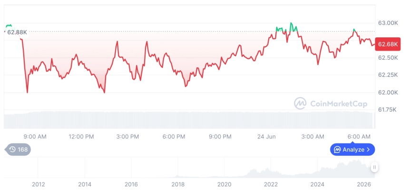Click the range slider pause handle
The image size is (409, 190).
coord(374,167)
